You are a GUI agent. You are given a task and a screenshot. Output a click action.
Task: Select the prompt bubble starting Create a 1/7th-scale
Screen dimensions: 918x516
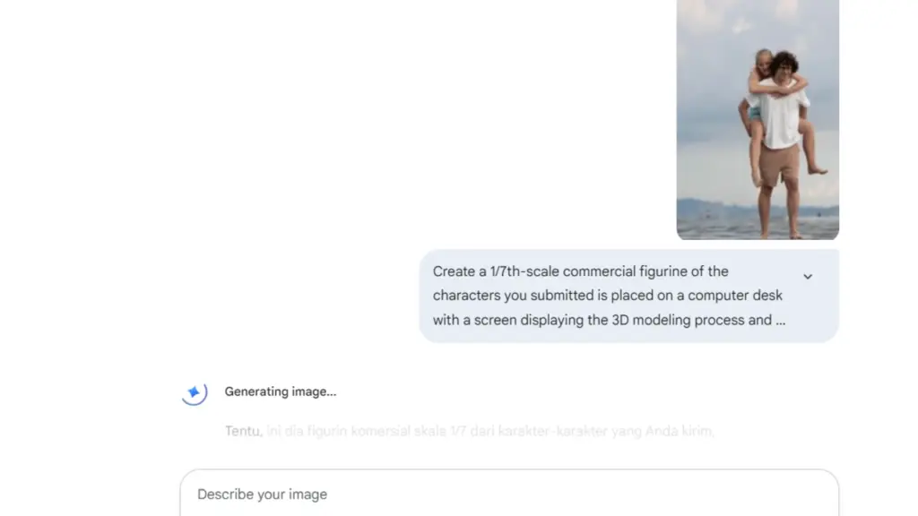[x=628, y=296]
